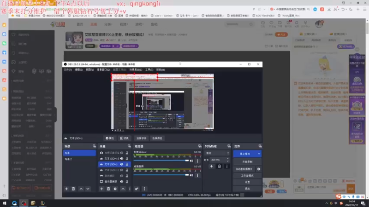The width and height of the screenshot is (369, 207).
Task: Open the 文件(F) menu in OBS
Action: click(x=67, y=70)
